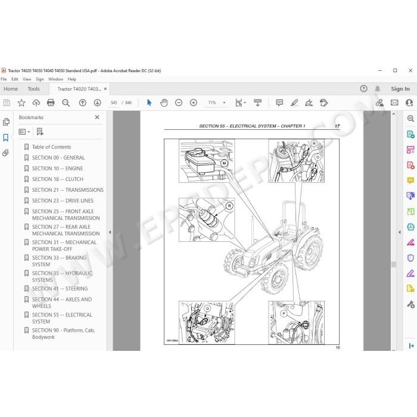
Task: Jump to SECTION 55 -- ELECTRICAL SYSTEM bookmark
Action: point(62,318)
